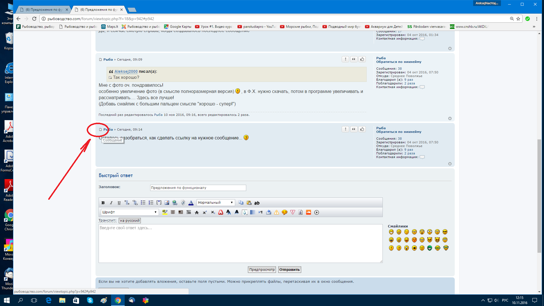Report the 09:09 post with the exclamation button
The width and height of the screenshot is (544, 306).
point(345,59)
